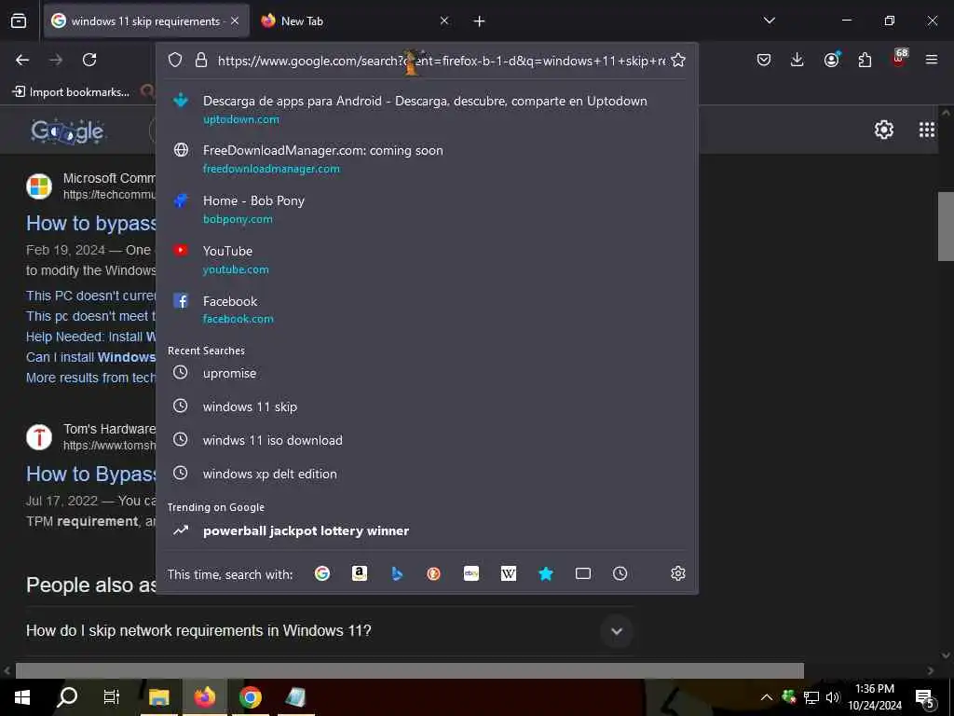This screenshot has height=716, width=954.
Task: Open Google doodle logo
Action: [x=67, y=131]
